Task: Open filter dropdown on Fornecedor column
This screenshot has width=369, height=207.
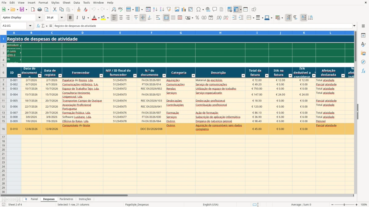Action: pyautogui.click(x=101, y=75)
